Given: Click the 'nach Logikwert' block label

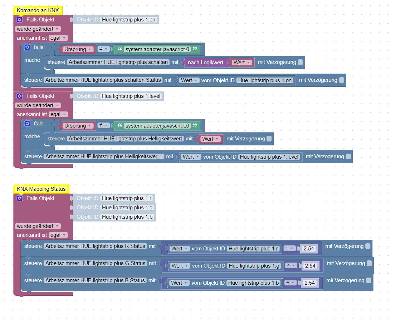Looking at the screenshot, I should tap(206, 63).
